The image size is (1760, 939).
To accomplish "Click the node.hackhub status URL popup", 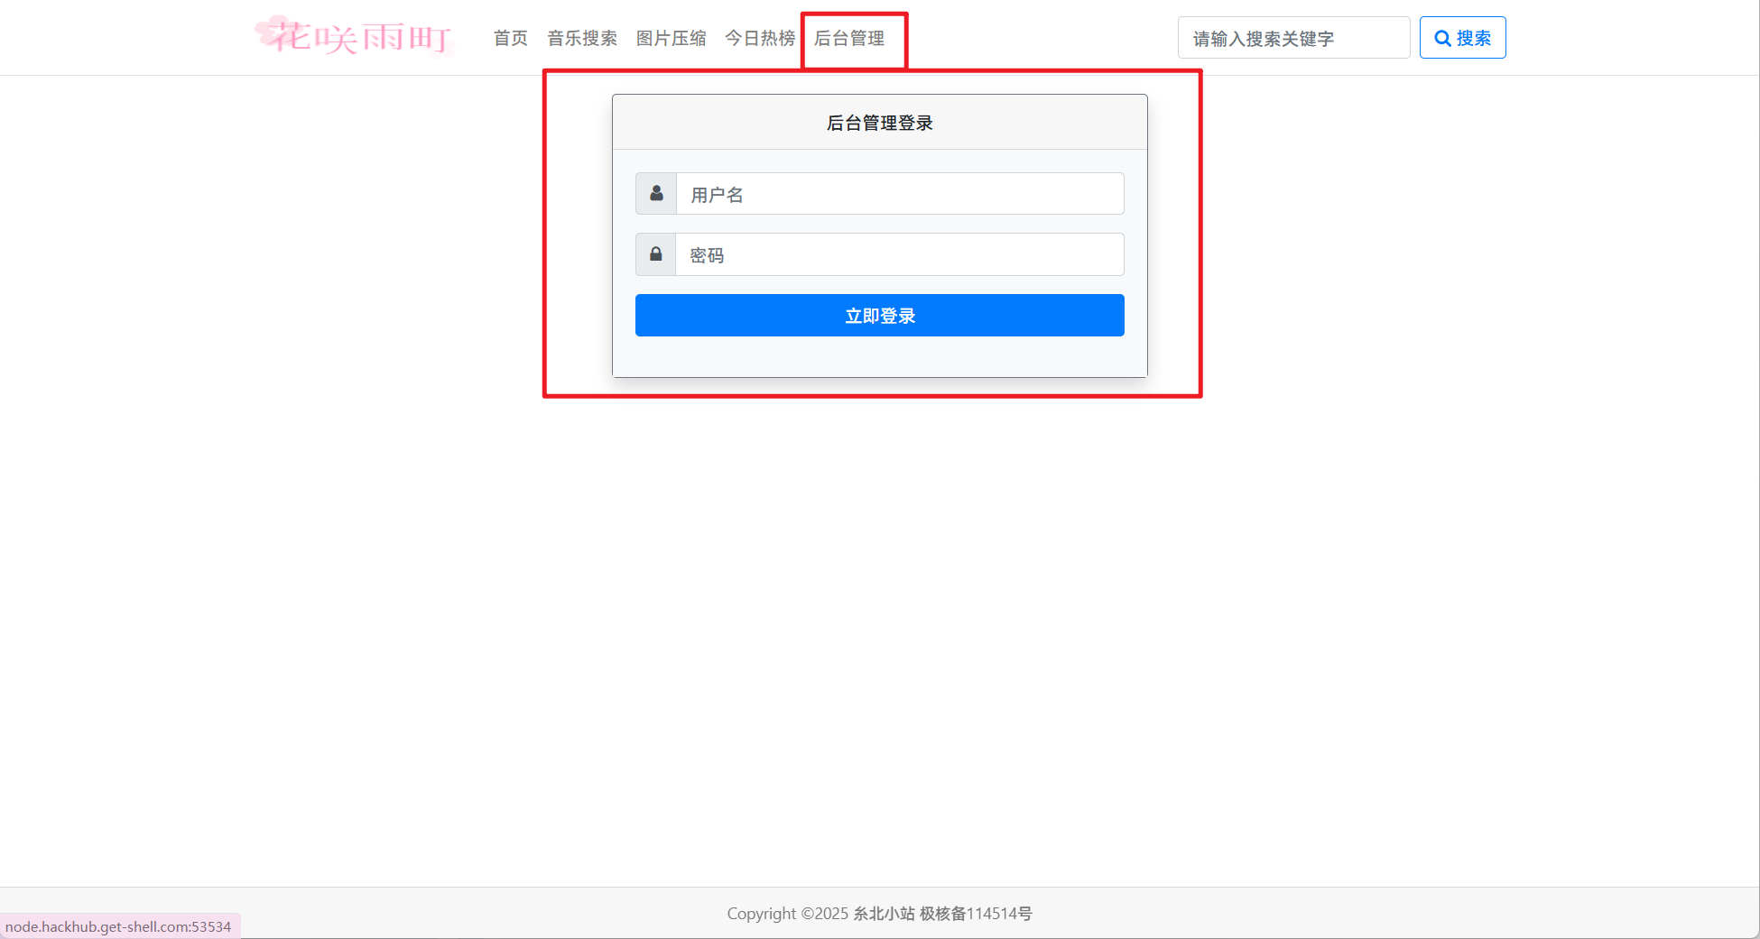I will pyautogui.click(x=118, y=926).
